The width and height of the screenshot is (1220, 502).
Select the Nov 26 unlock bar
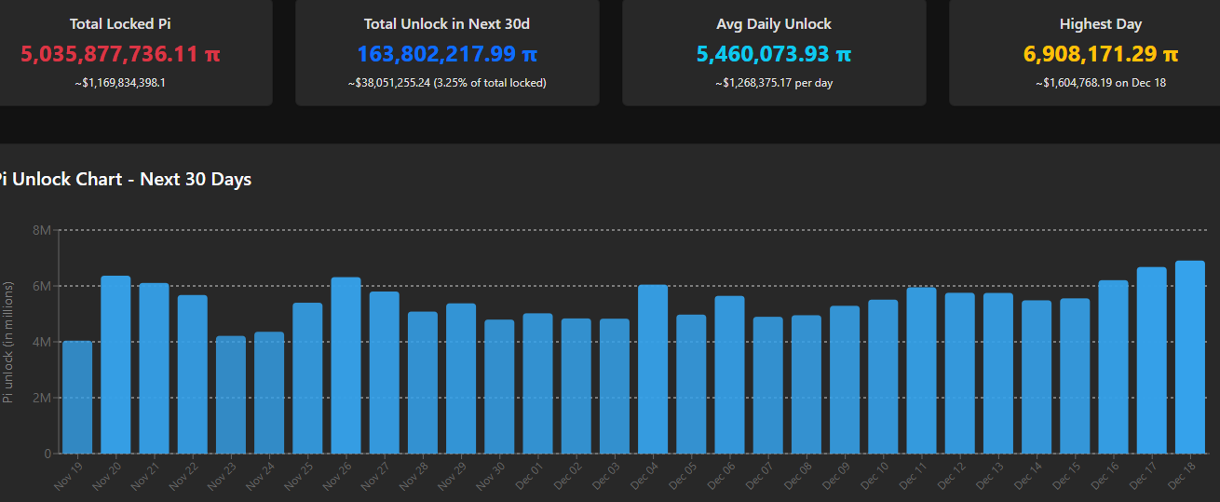point(346,365)
